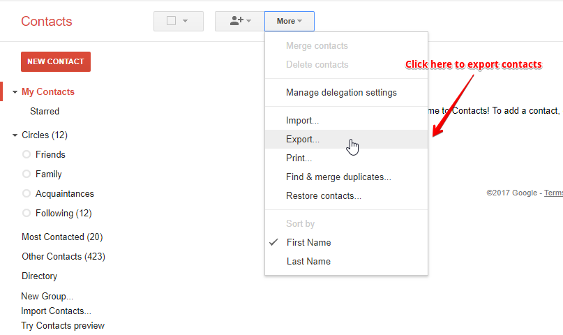Close the More dropdown button

(290, 21)
